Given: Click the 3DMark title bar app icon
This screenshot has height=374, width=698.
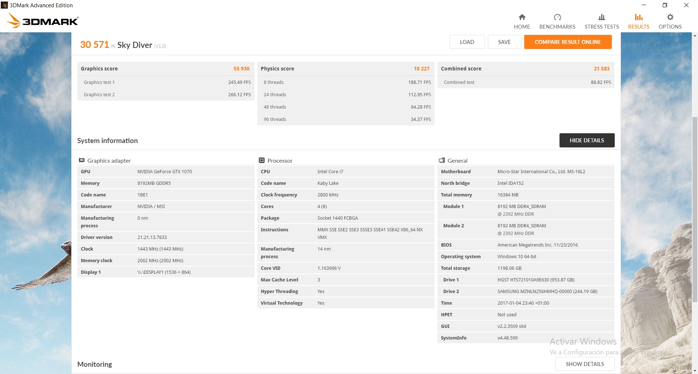Looking at the screenshot, I should click(x=4, y=5).
